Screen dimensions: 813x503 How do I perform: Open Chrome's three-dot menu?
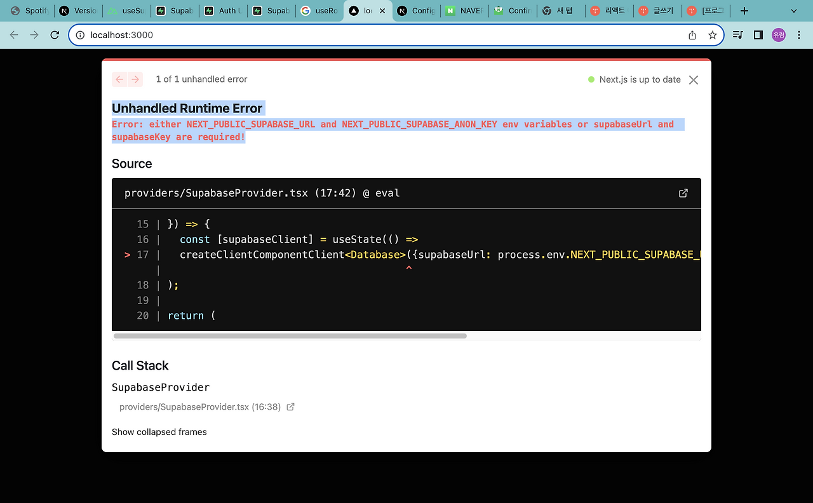tap(798, 35)
